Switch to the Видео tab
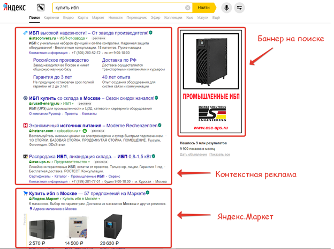This screenshot has width=334, height=249. tap(69, 18)
